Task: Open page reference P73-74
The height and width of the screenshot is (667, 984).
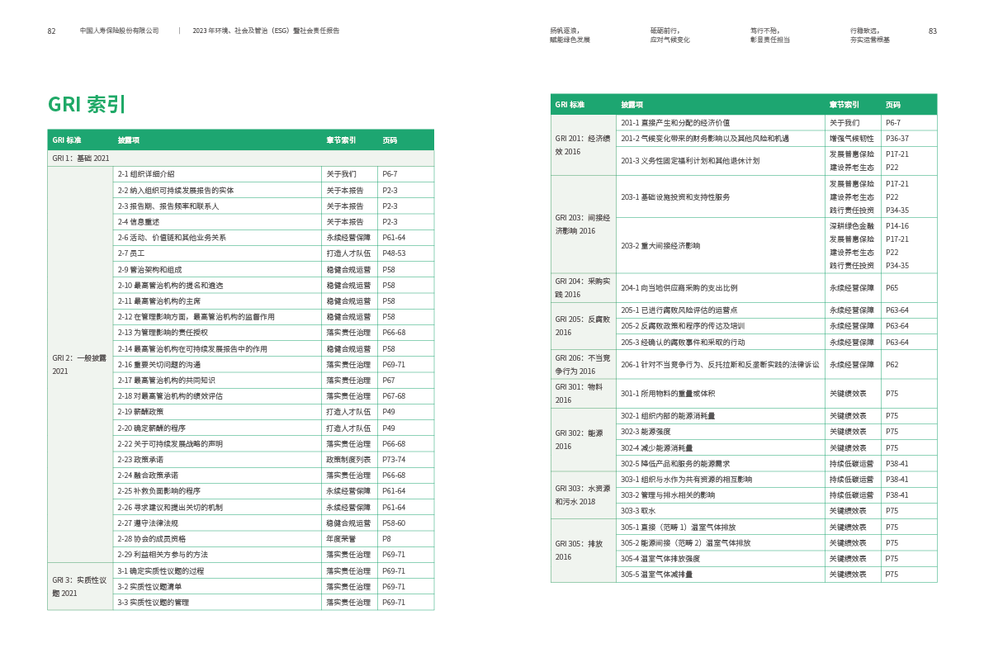Action: (394, 460)
